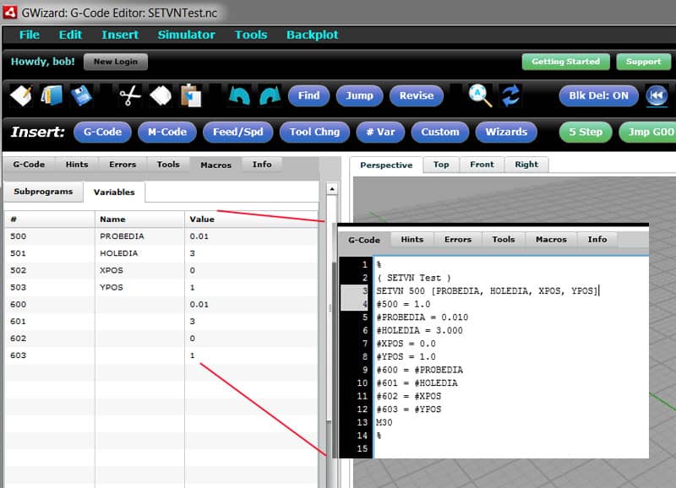Open an existing file
Viewport: 676px width, 488px height.
coord(51,96)
